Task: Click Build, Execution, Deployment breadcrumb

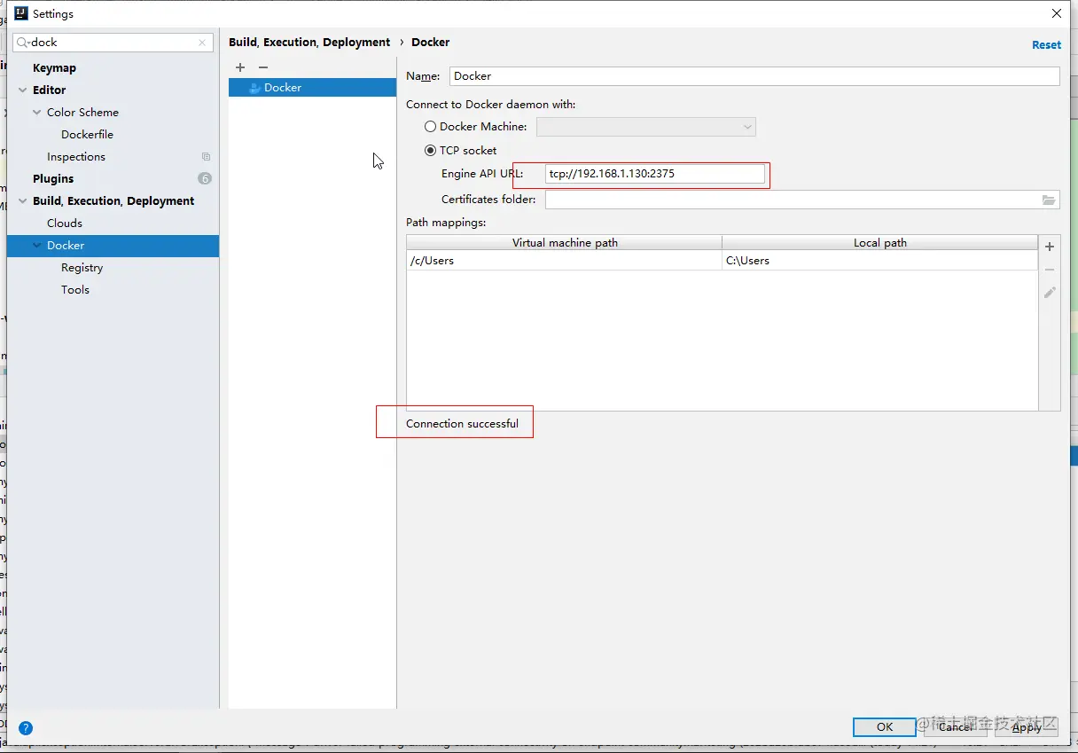Action: (309, 42)
